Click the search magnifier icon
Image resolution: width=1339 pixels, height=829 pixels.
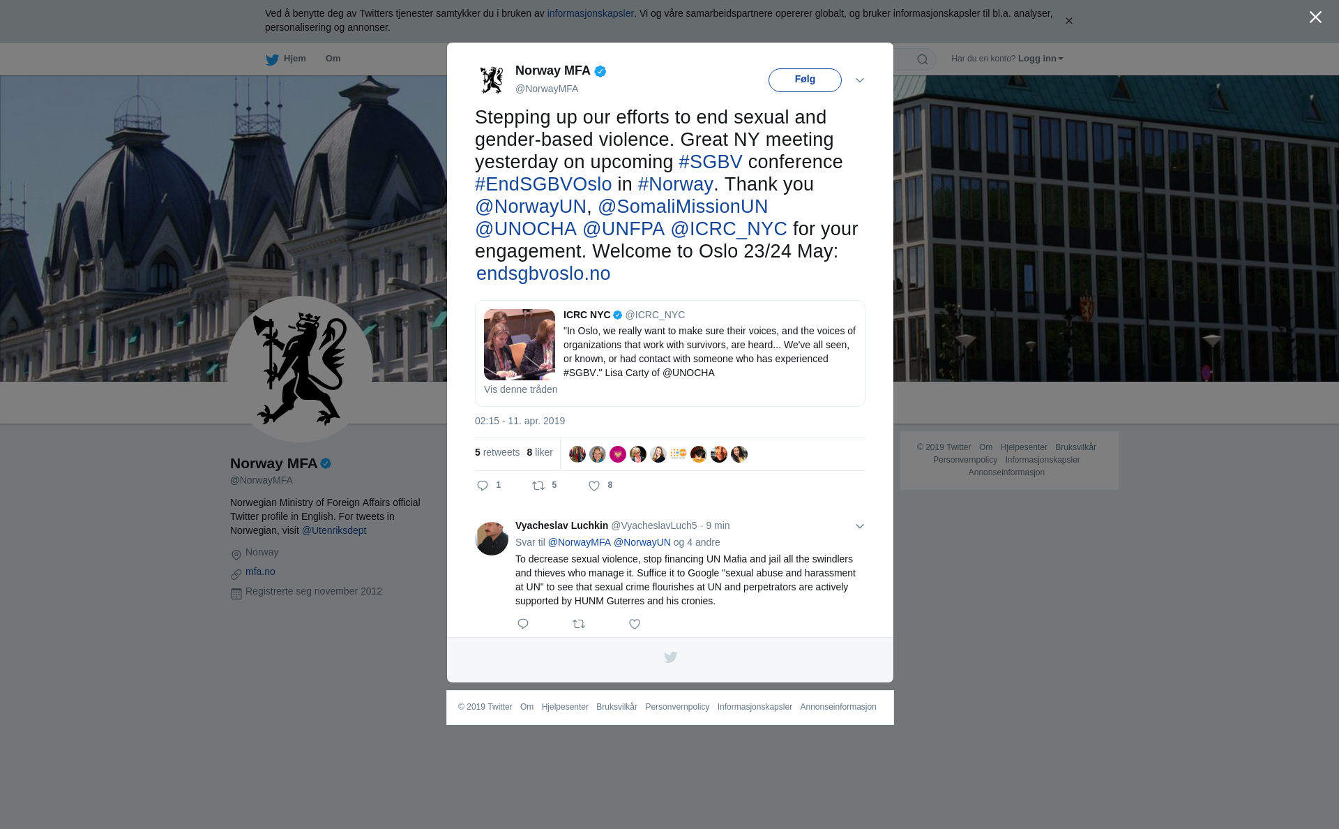[x=923, y=59]
